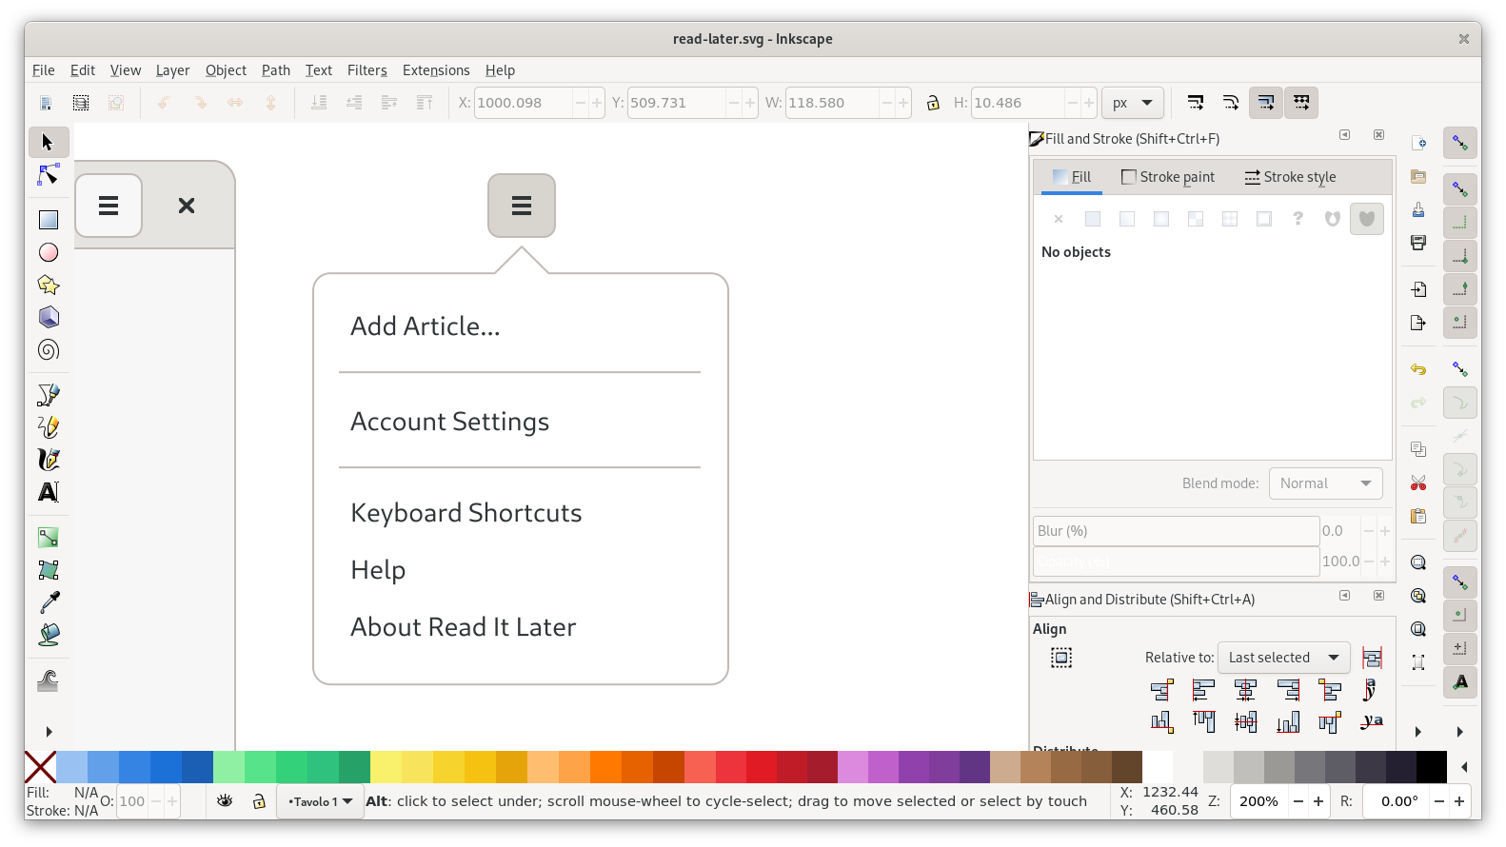Open the Filters menu

367,70
